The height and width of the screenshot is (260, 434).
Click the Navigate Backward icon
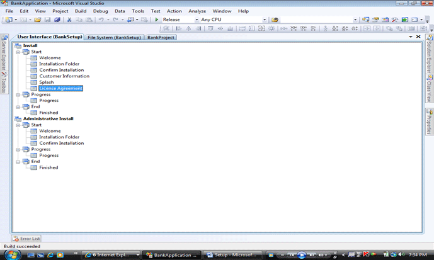130,20
